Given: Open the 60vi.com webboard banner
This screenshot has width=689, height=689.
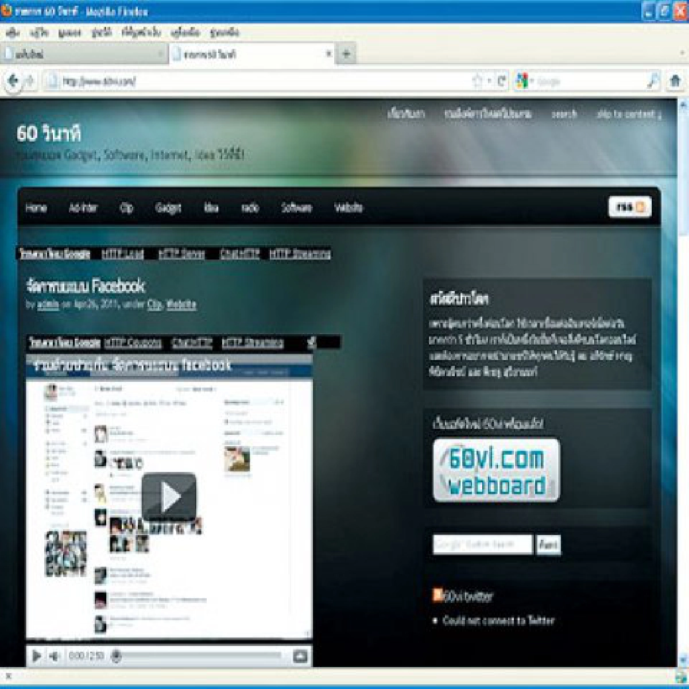Looking at the screenshot, I should [496, 470].
